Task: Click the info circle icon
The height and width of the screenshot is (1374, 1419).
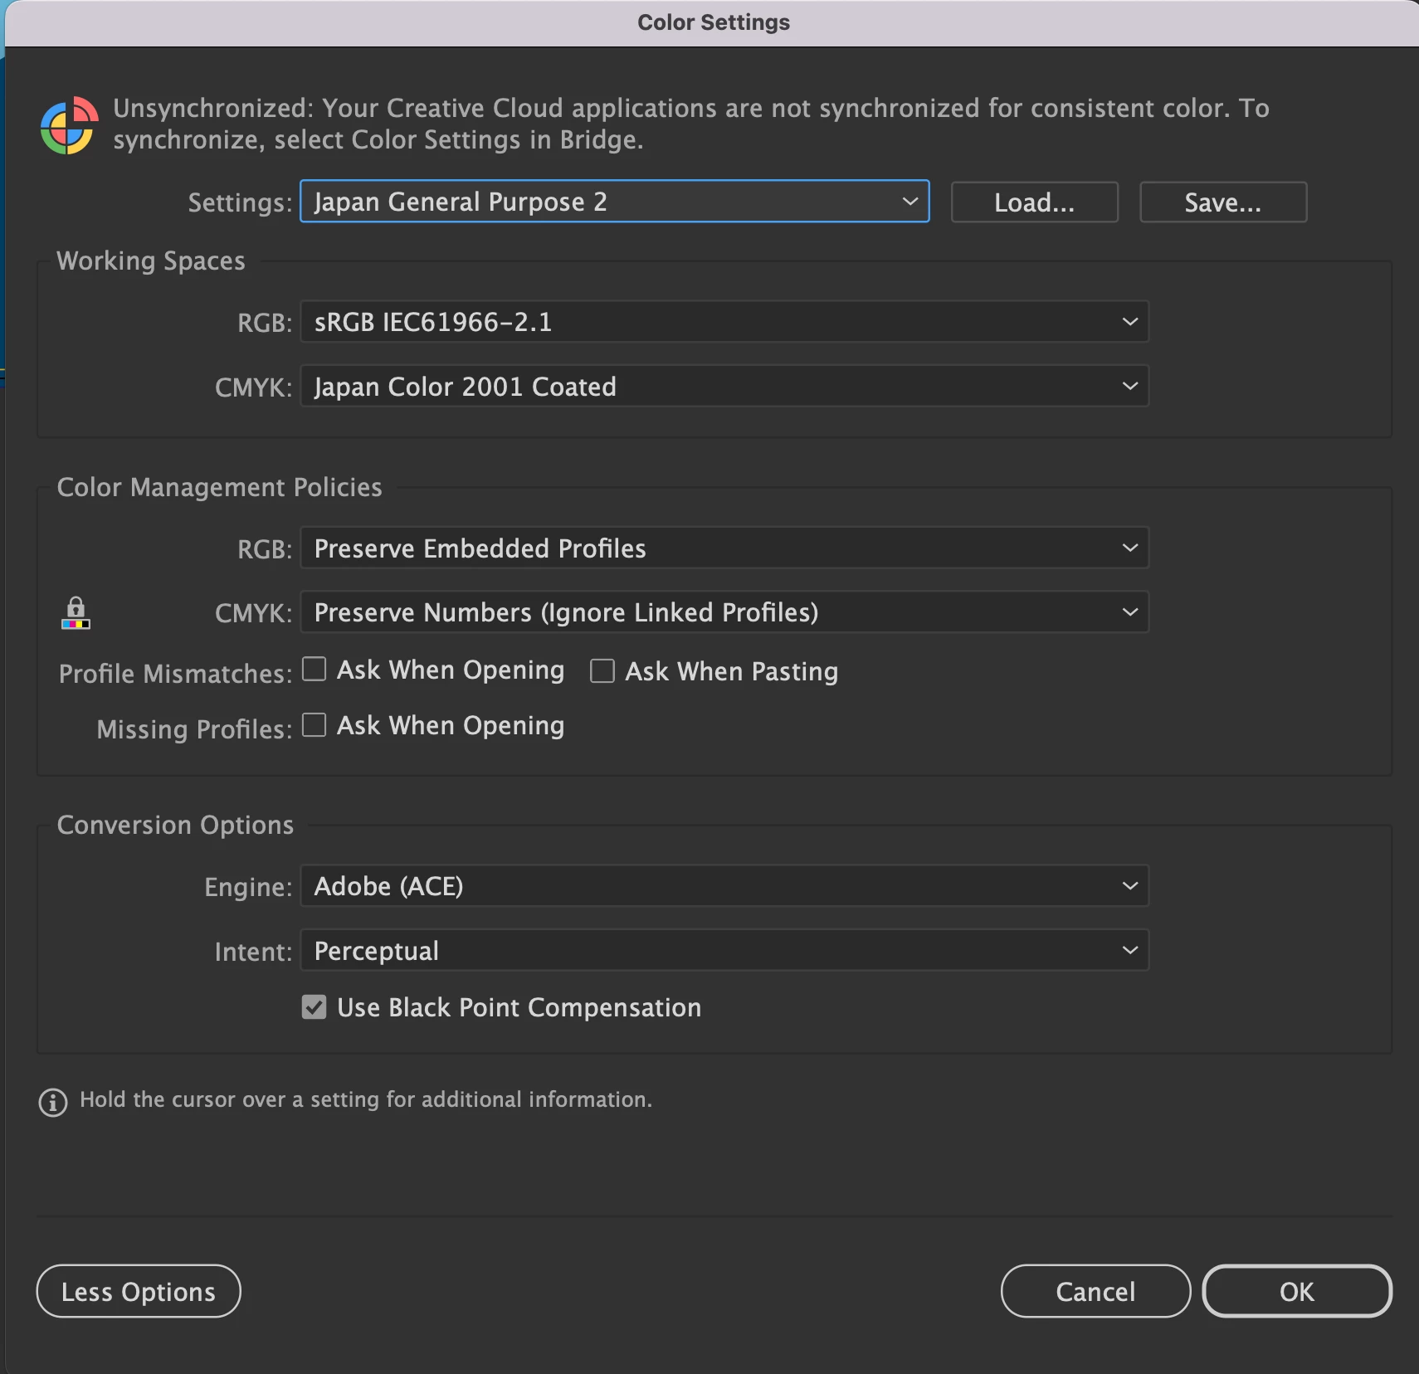Action: tap(53, 1102)
